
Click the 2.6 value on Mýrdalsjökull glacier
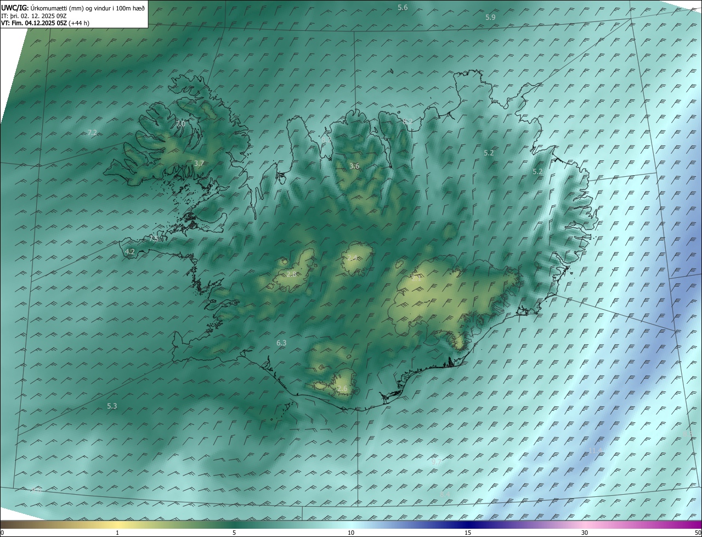(342, 389)
